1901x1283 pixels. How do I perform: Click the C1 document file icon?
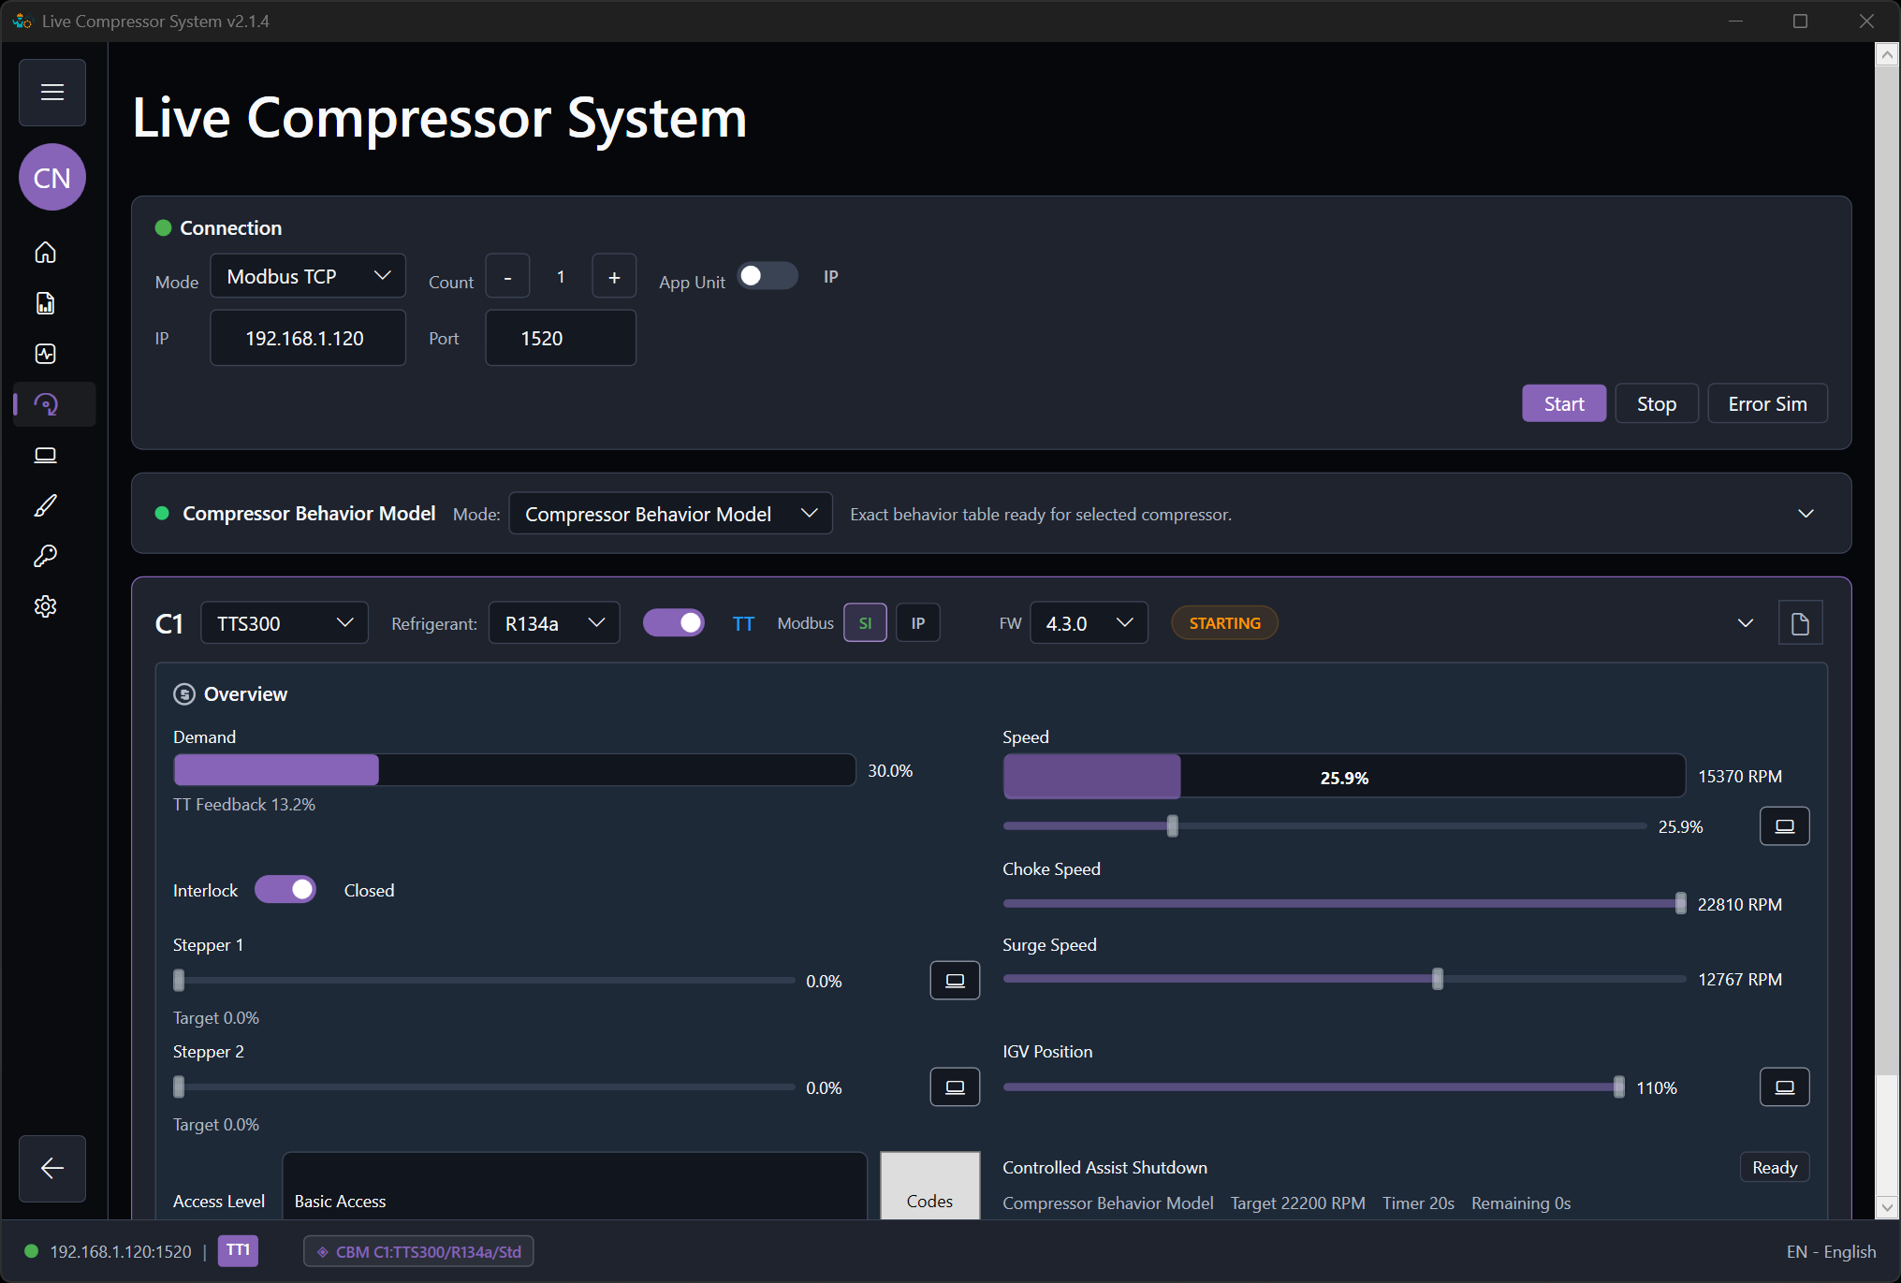(x=1800, y=623)
